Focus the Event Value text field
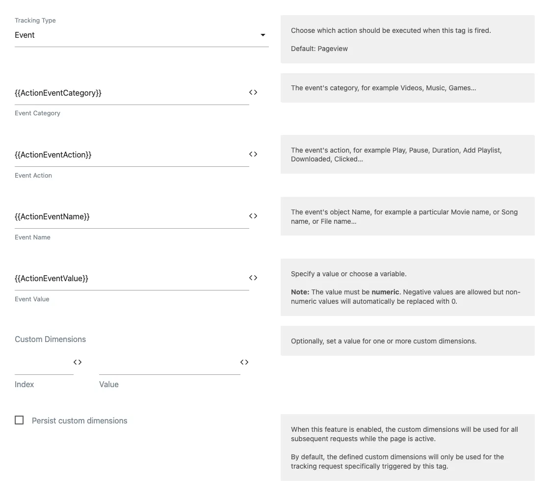This screenshot has height=501, width=550. coord(128,279)
